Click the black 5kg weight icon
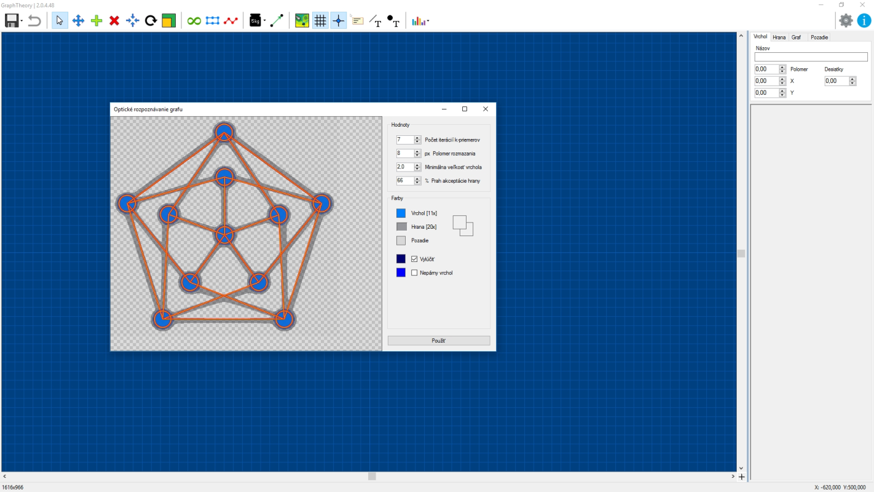Viewport: 874px width, 492px height. (255, 21)
